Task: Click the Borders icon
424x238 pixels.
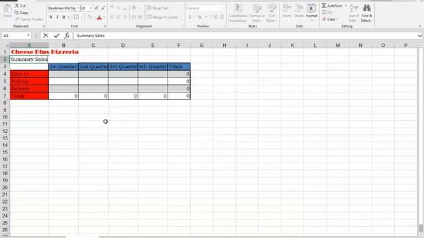Action: click(x=77, y=17)
